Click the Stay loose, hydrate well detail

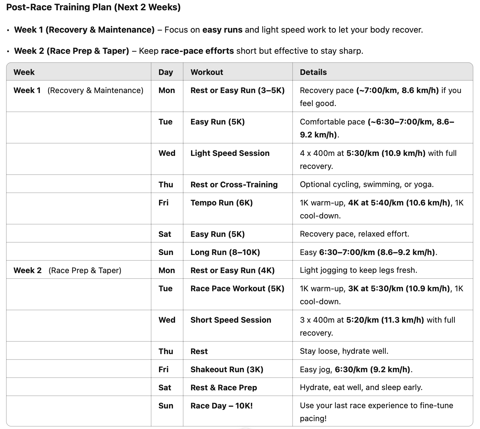344,351
